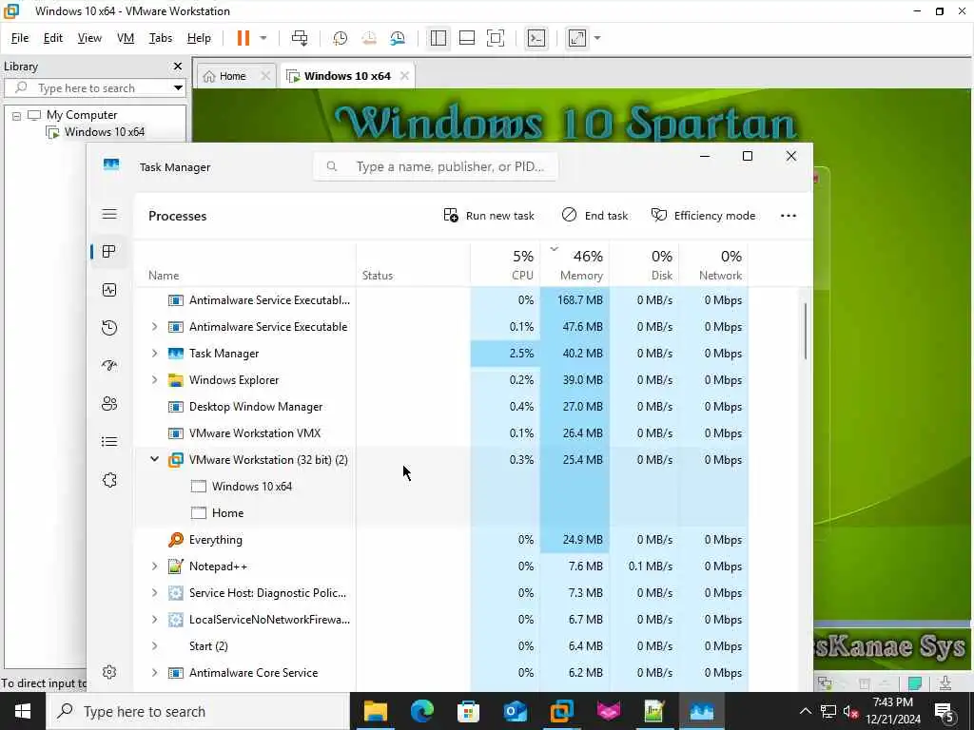Expand the Notepad++ process group
Image resolution: width=974 pixels, height=730 pixels.
(x=155, y=567)
